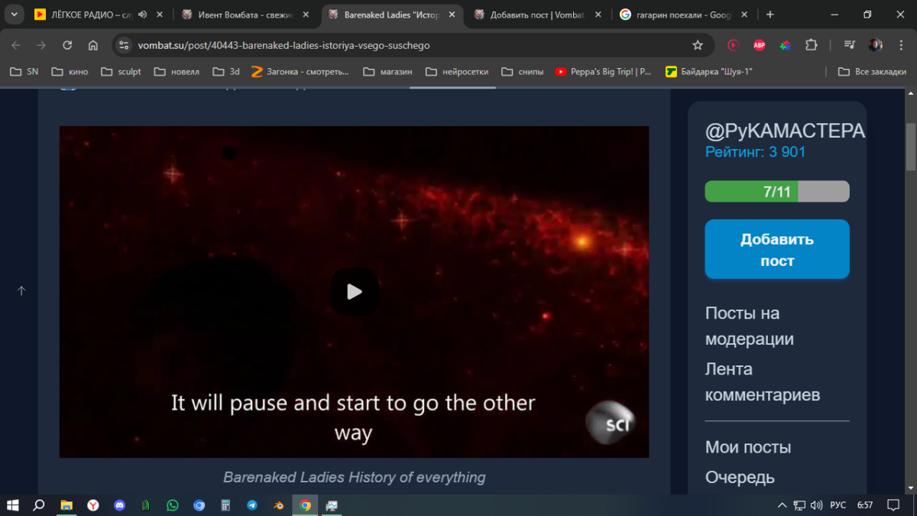Expand the tab search dropdown
Screen dimensions: 917x516
click(x=14, y=15)
